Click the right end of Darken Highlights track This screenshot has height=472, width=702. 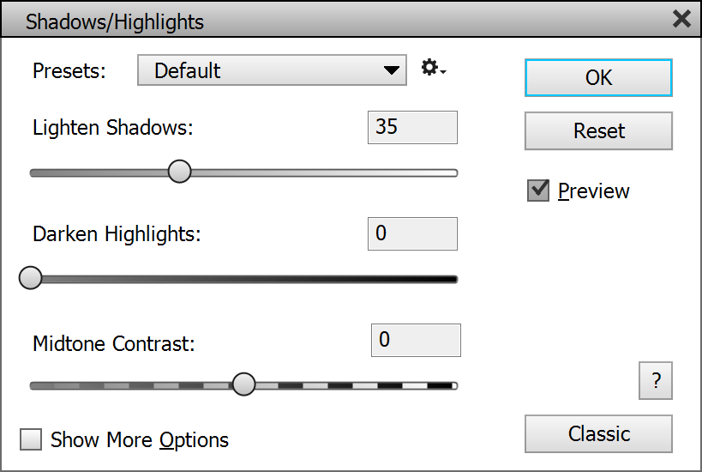pyautogui.click(x=451, y=279)
